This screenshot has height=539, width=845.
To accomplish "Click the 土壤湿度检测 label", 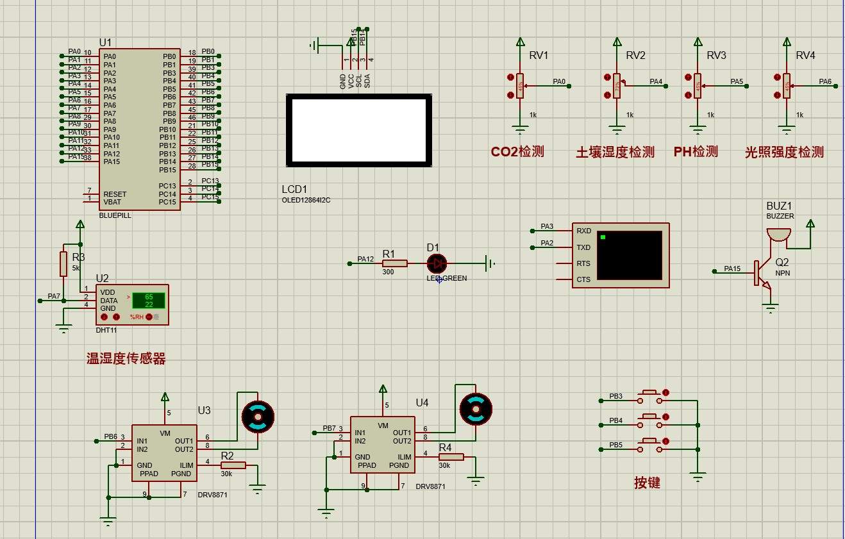I will coord(615,153).
